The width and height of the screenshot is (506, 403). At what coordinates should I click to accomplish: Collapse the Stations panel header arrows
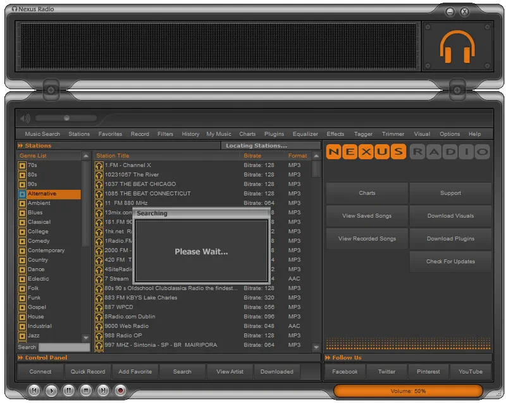(x=20, y=146)
